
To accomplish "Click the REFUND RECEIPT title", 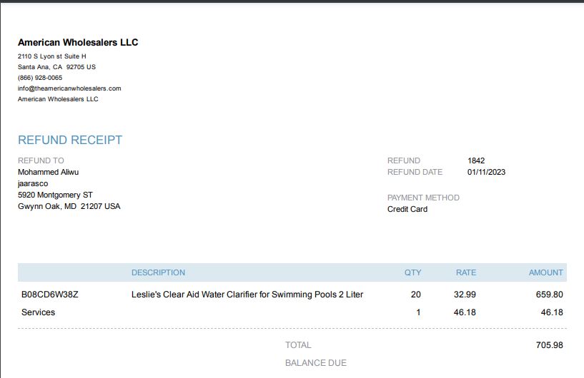I will pyautogui.click(x=70, y=140).
